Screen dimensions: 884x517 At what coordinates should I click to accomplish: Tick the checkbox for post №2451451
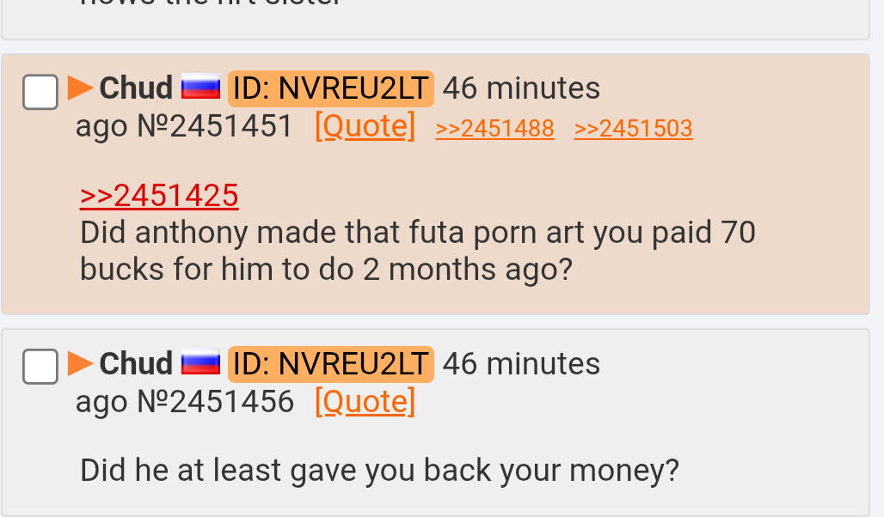tap(40, 92)
